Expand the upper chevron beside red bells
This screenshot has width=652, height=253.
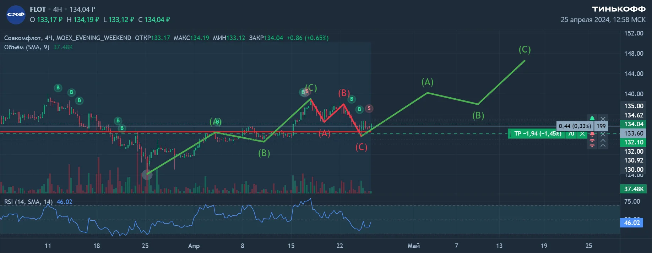[x=603, y=141]
